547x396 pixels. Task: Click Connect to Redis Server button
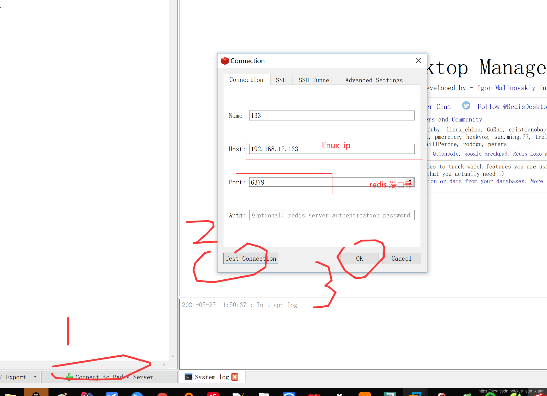point(109,377)
